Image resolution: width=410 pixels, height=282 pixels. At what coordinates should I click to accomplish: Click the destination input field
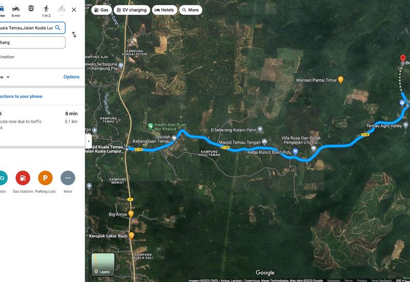tap(32, 42)
